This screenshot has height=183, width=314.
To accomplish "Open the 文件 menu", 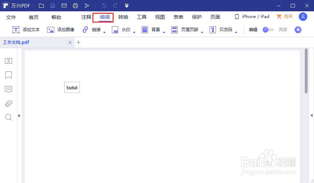I will point(11,17).
